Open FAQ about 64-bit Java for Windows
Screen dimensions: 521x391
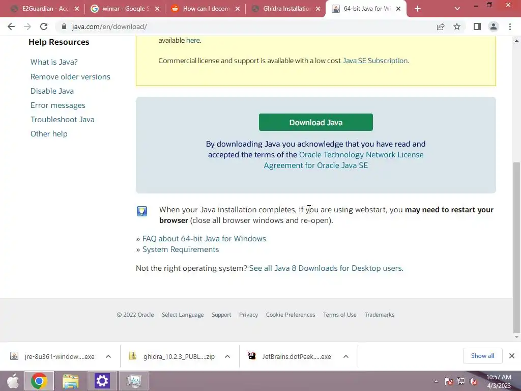coord(204,239)
